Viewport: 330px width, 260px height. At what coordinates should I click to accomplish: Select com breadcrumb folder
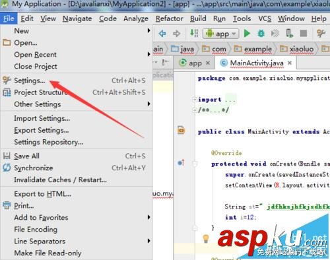[214, 49]
